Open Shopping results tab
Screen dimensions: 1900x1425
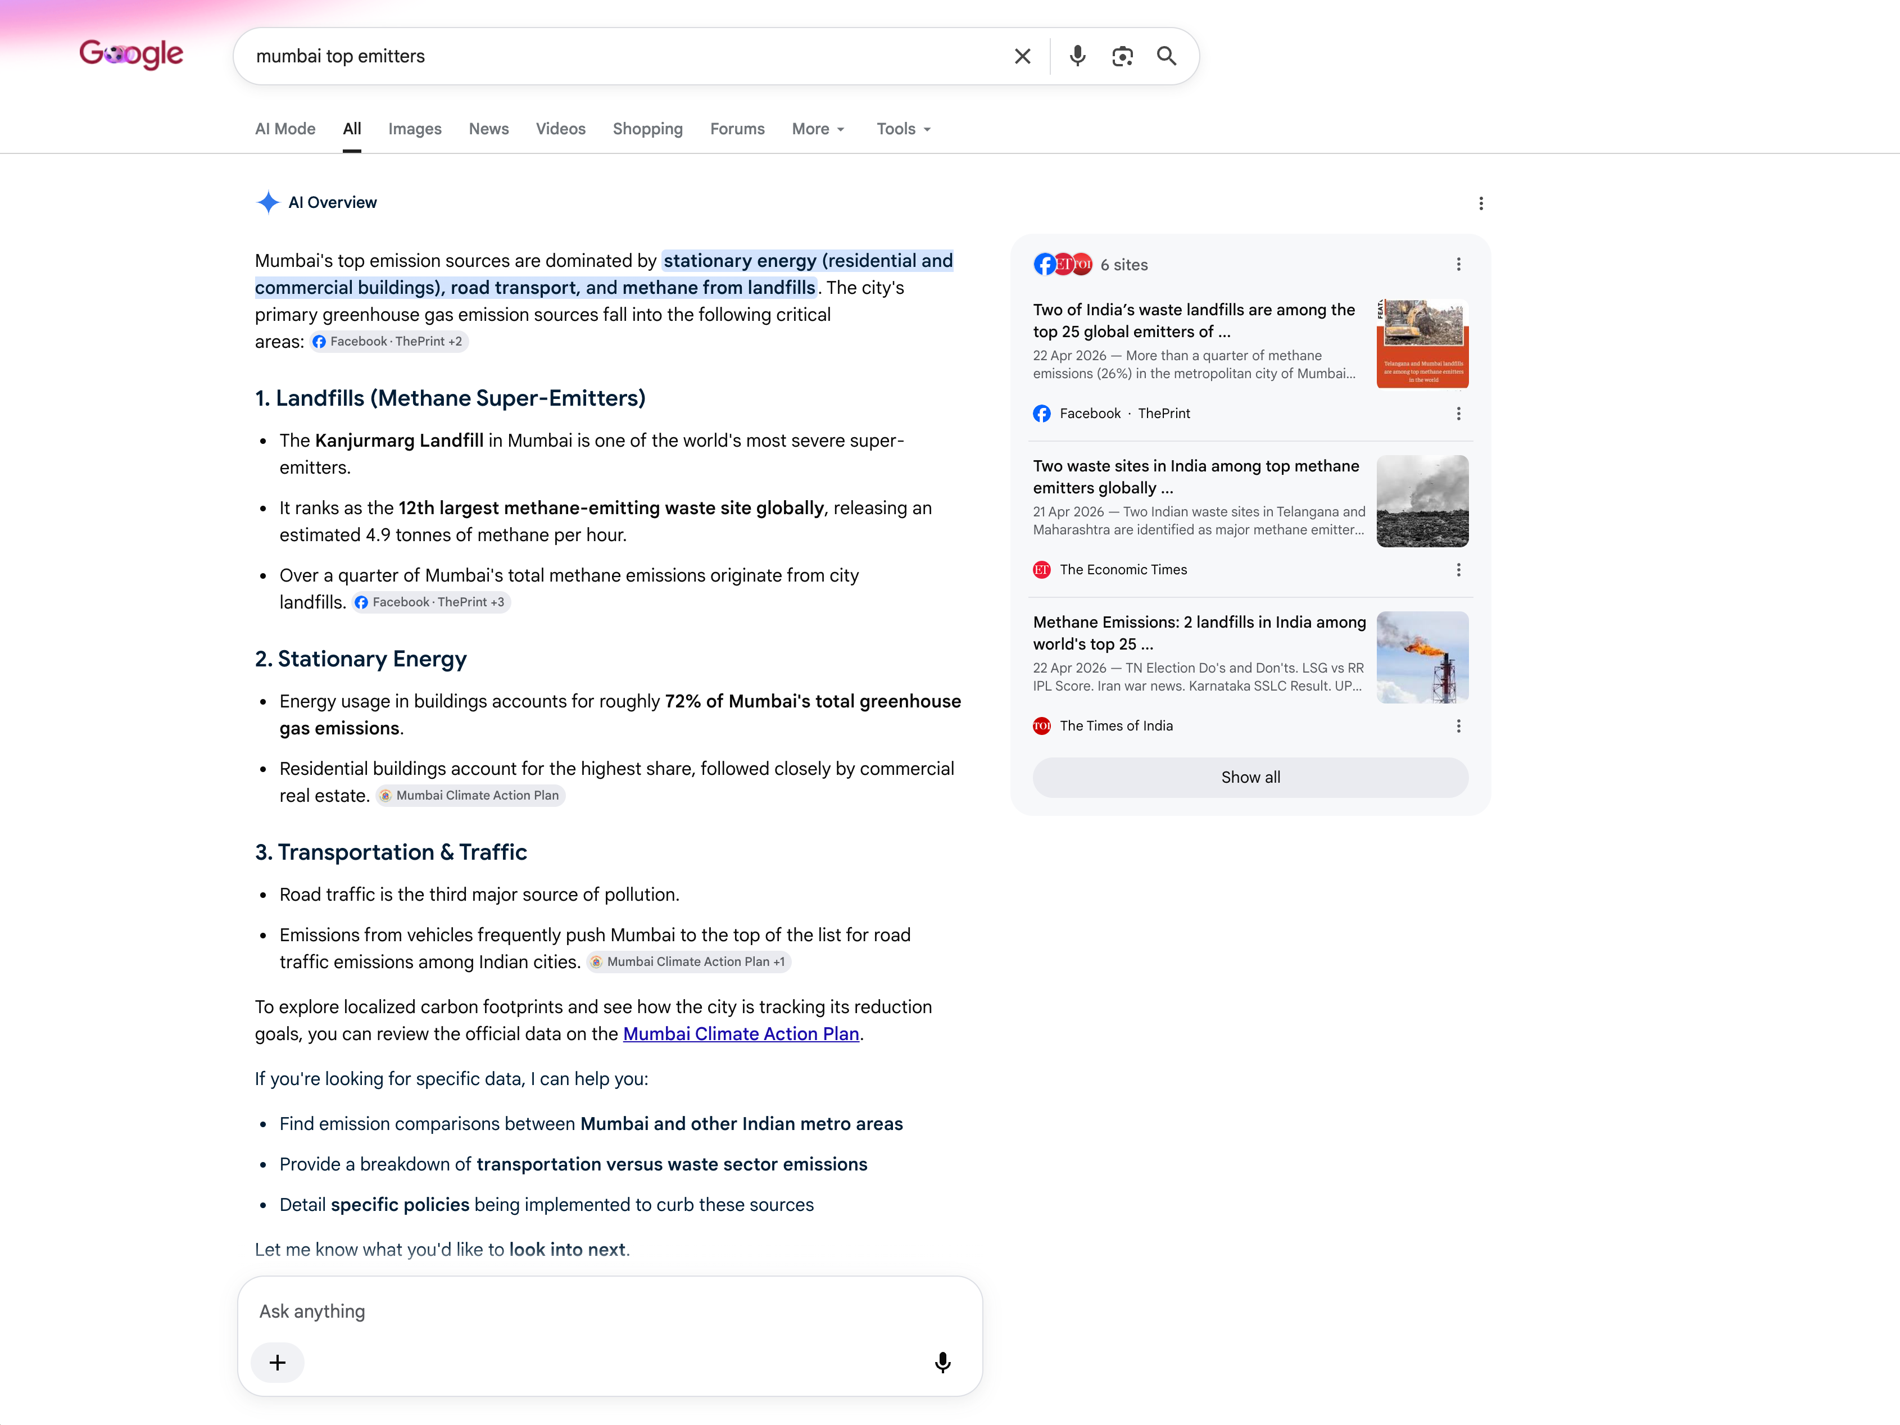click(647, 129)
